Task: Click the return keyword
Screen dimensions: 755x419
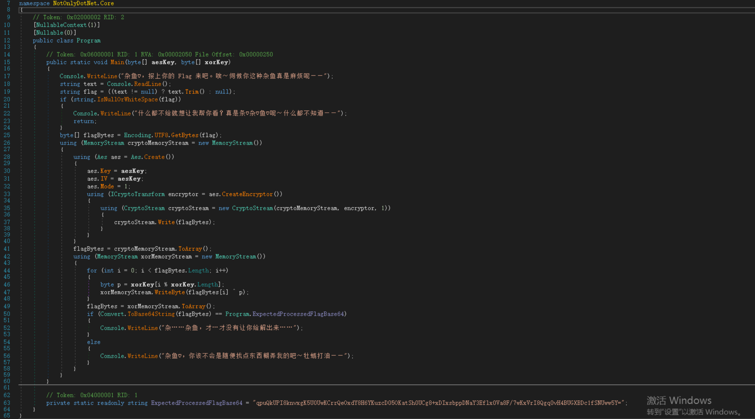Action: coord(84,121)
